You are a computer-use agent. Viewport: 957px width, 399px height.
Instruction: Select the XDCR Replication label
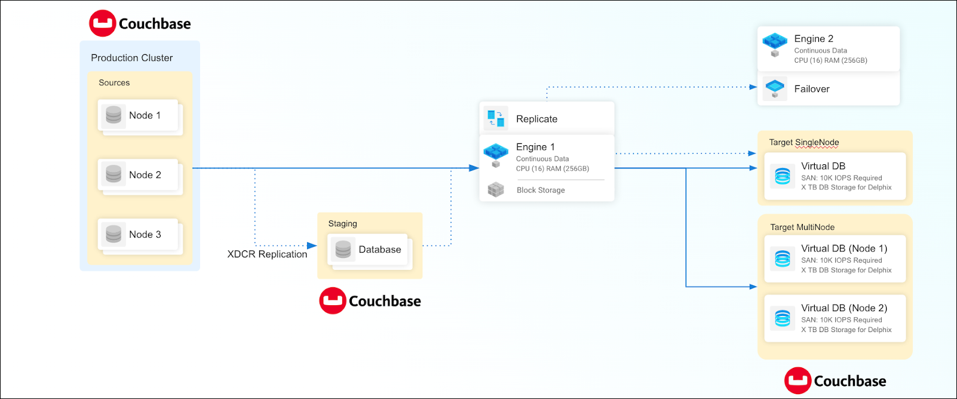pyautogui.click(x=267, y=254)
